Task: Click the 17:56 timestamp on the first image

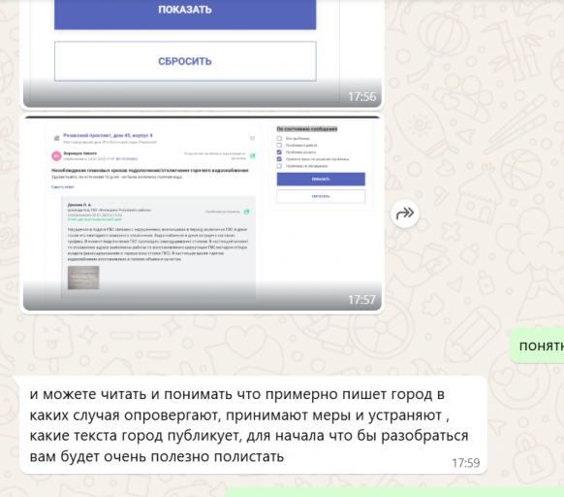Action: (361, 97)
